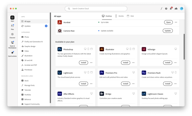Open Quick actions icon

click(x=12, y=53)
